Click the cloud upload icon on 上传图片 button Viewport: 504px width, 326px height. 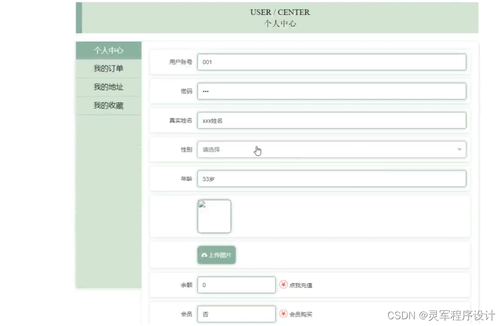204,254
